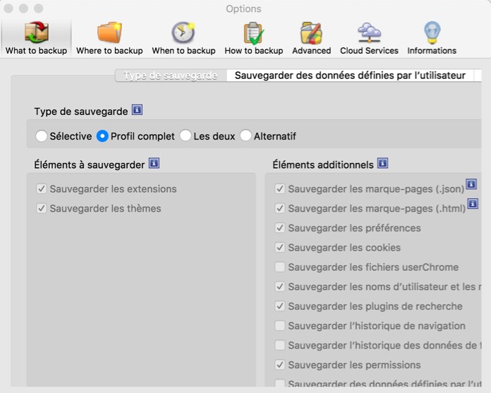Screen dimensions: 491x393
Task: Select the Sélective radio button
Action: (42, 136)
